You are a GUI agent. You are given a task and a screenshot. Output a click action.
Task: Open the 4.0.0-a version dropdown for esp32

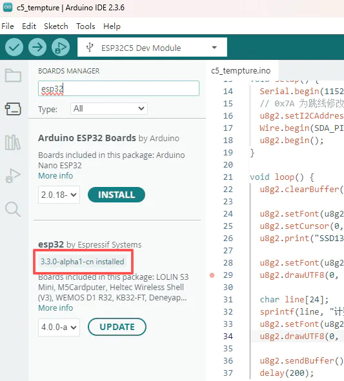[x=59, y=327]
